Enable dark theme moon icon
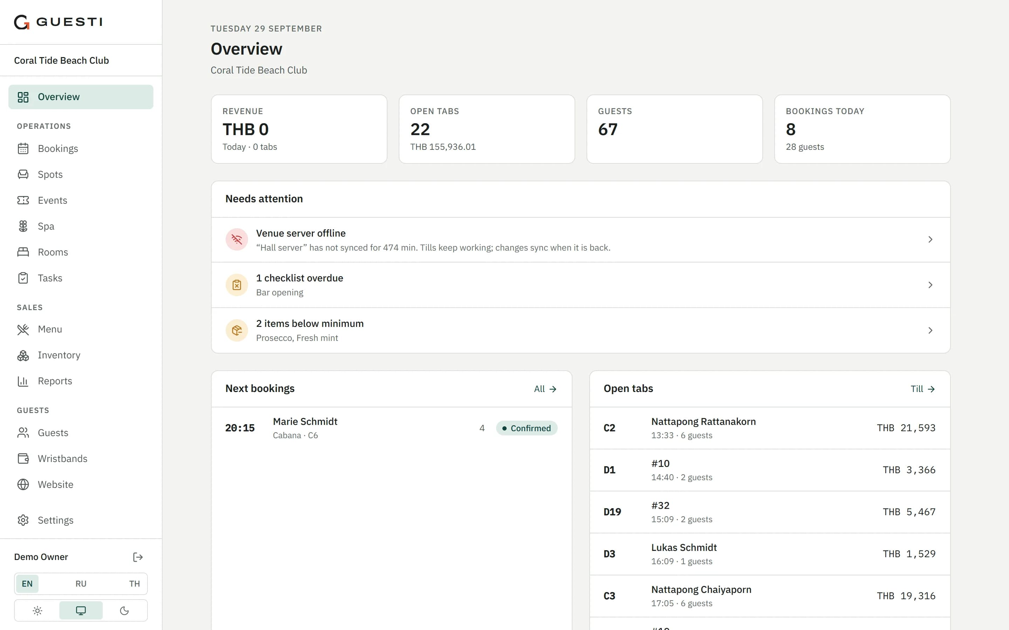The height and width of the screenshot is (630, 1009). tap(124, 610)
